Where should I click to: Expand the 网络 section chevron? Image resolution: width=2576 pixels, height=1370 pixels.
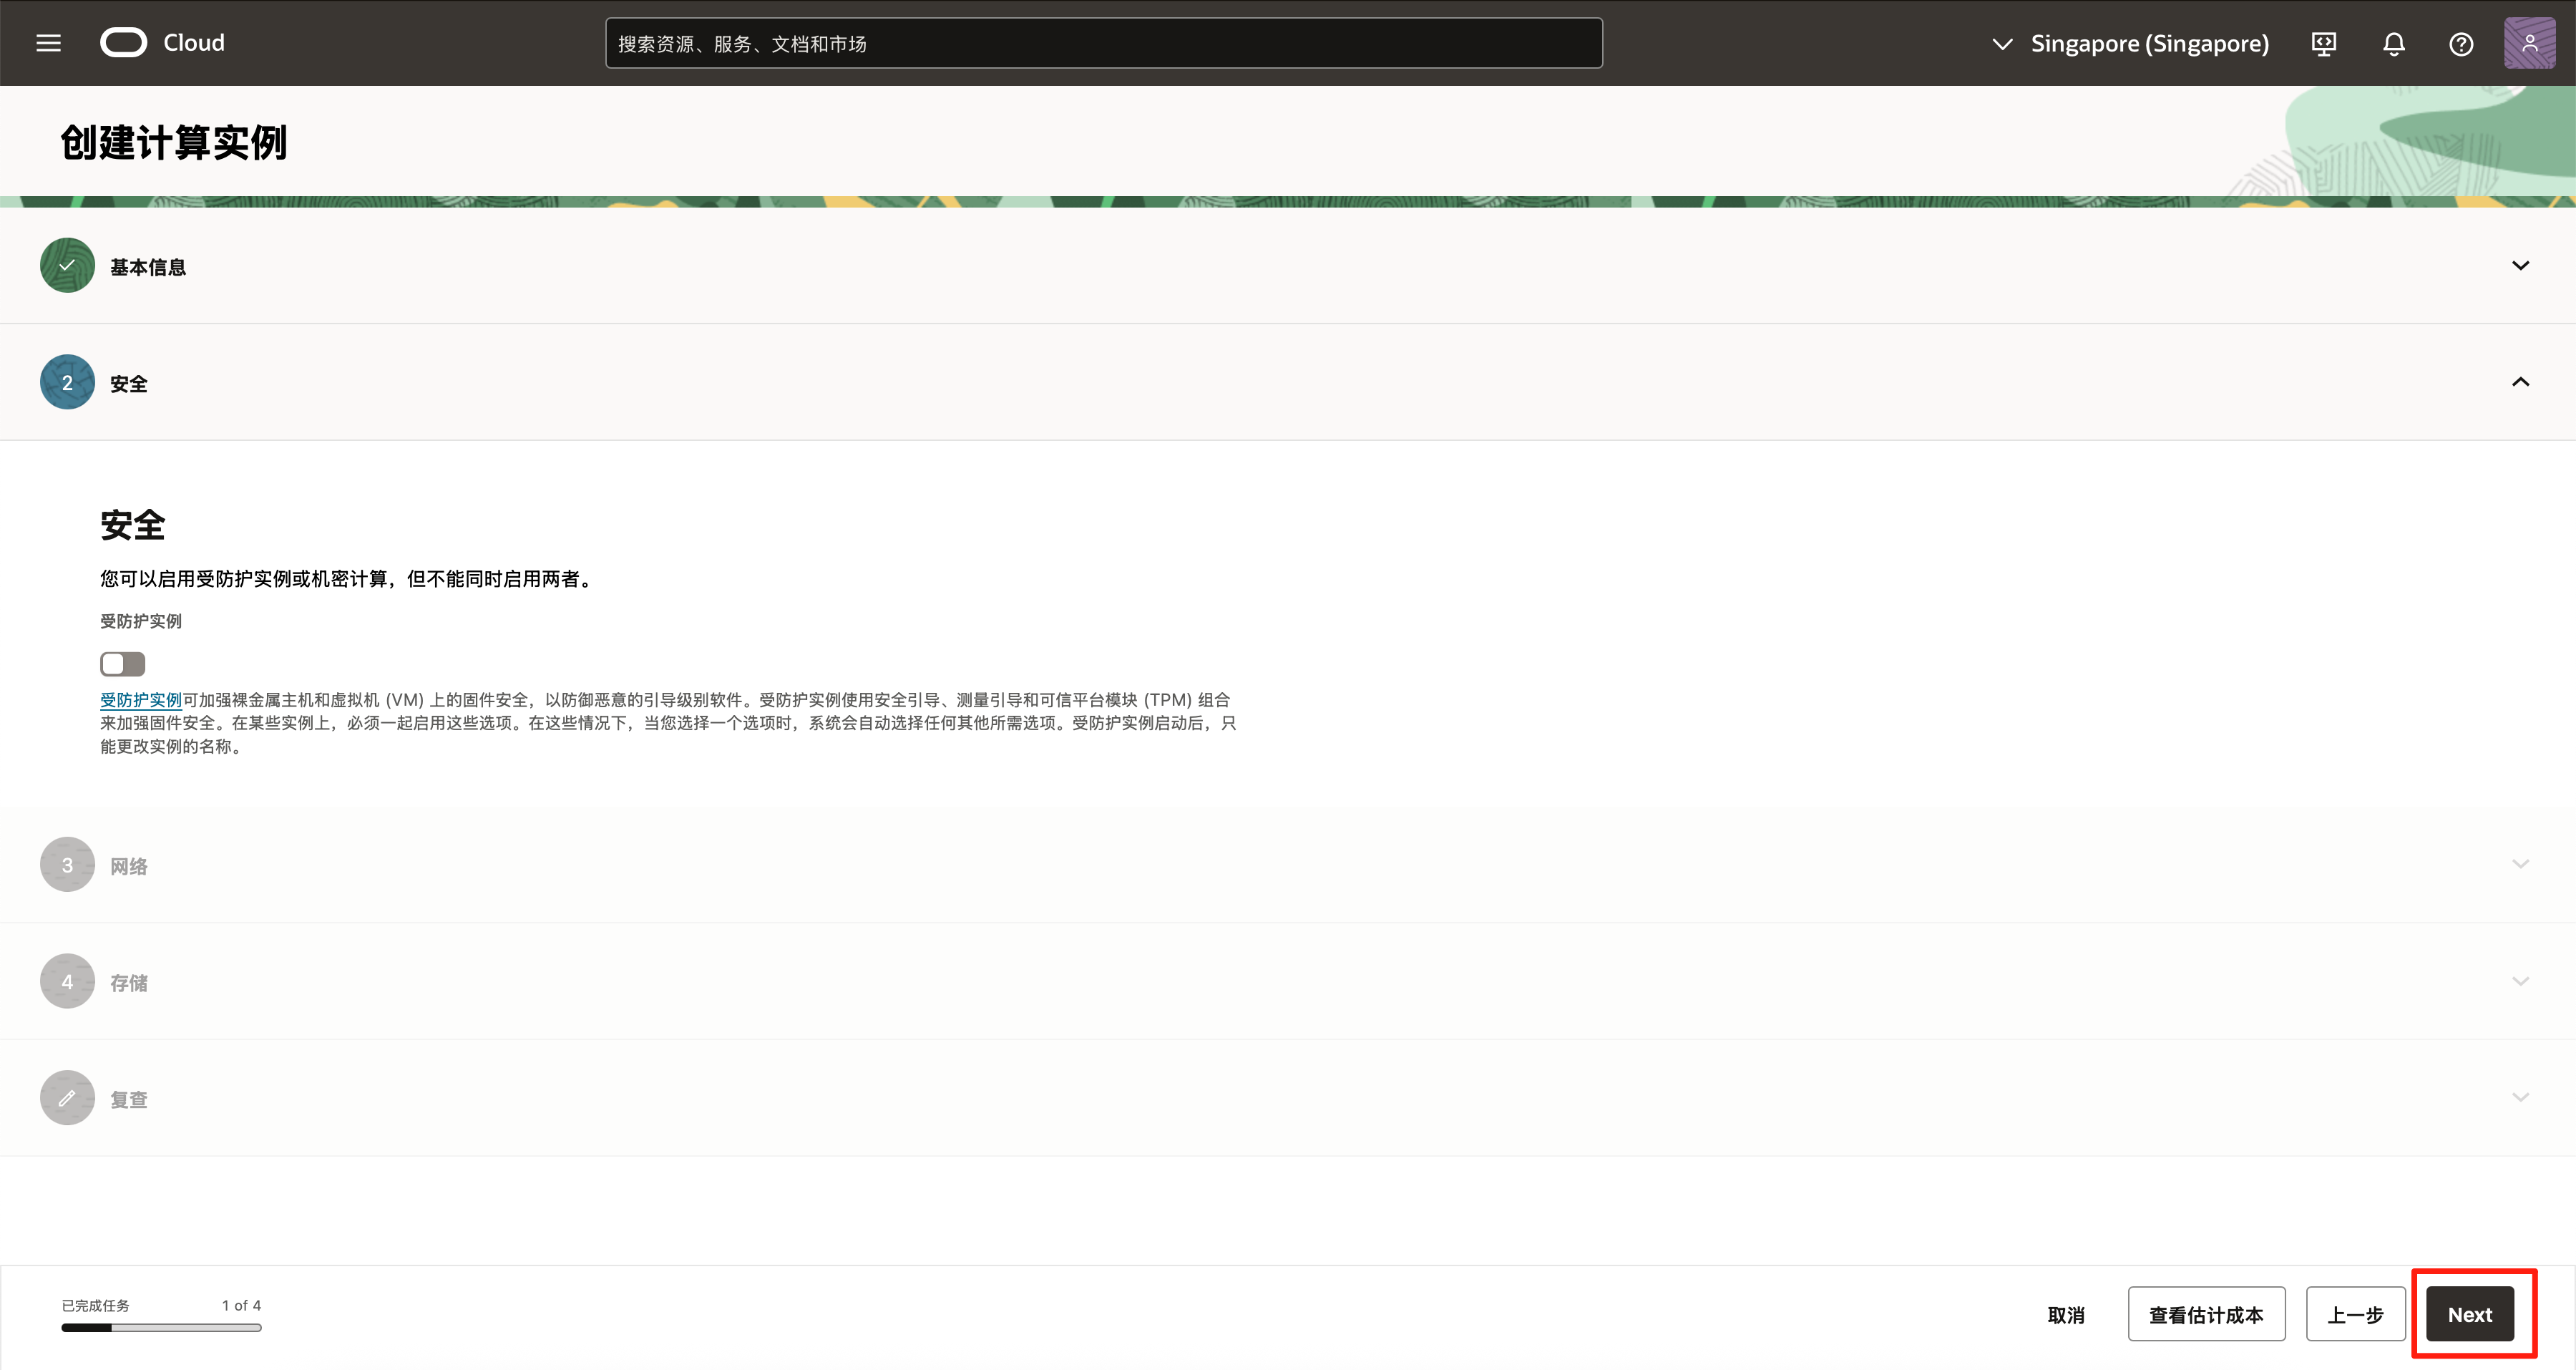2520,864
